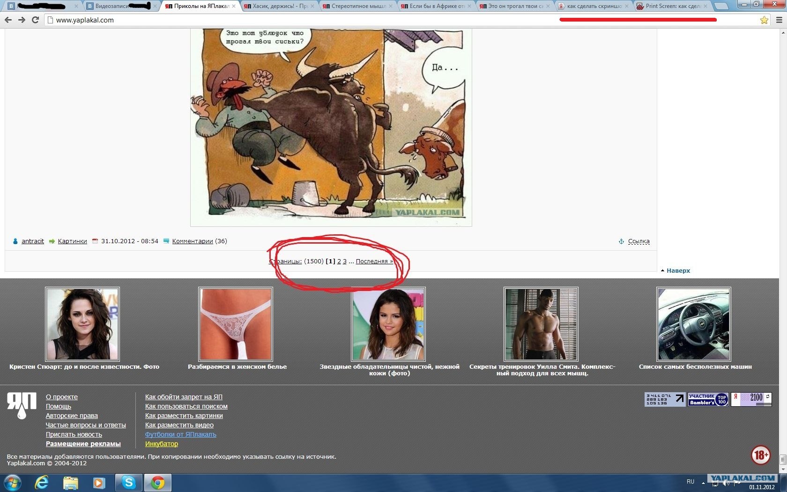Click the Chrome taskbar icon
Viewport: 787px width, 492px height.
coord(157,483)
